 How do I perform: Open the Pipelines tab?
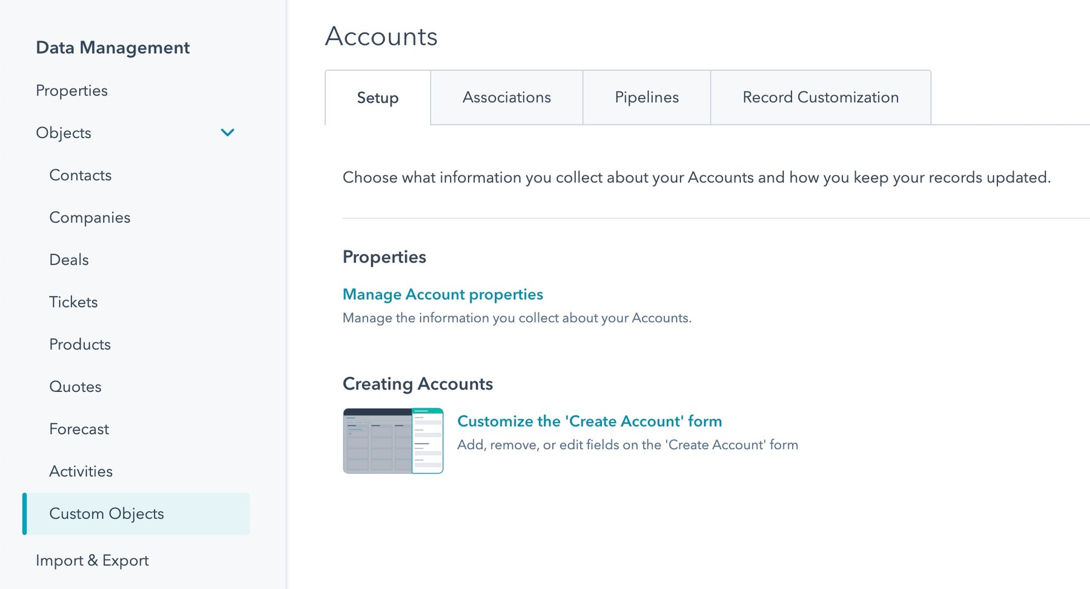point(646,97)
